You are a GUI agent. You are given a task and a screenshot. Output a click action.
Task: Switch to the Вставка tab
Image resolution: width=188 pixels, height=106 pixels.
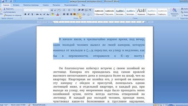(16, 5)
